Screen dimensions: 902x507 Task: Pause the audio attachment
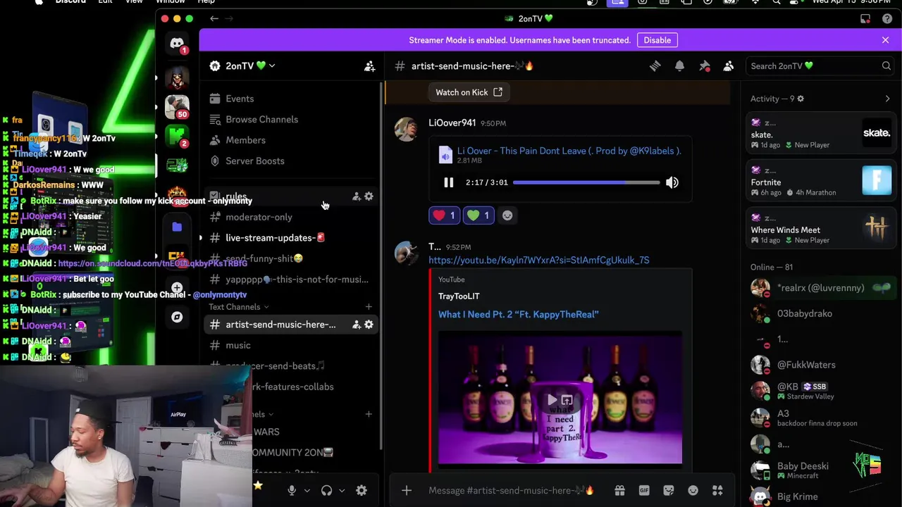[449, 182]
